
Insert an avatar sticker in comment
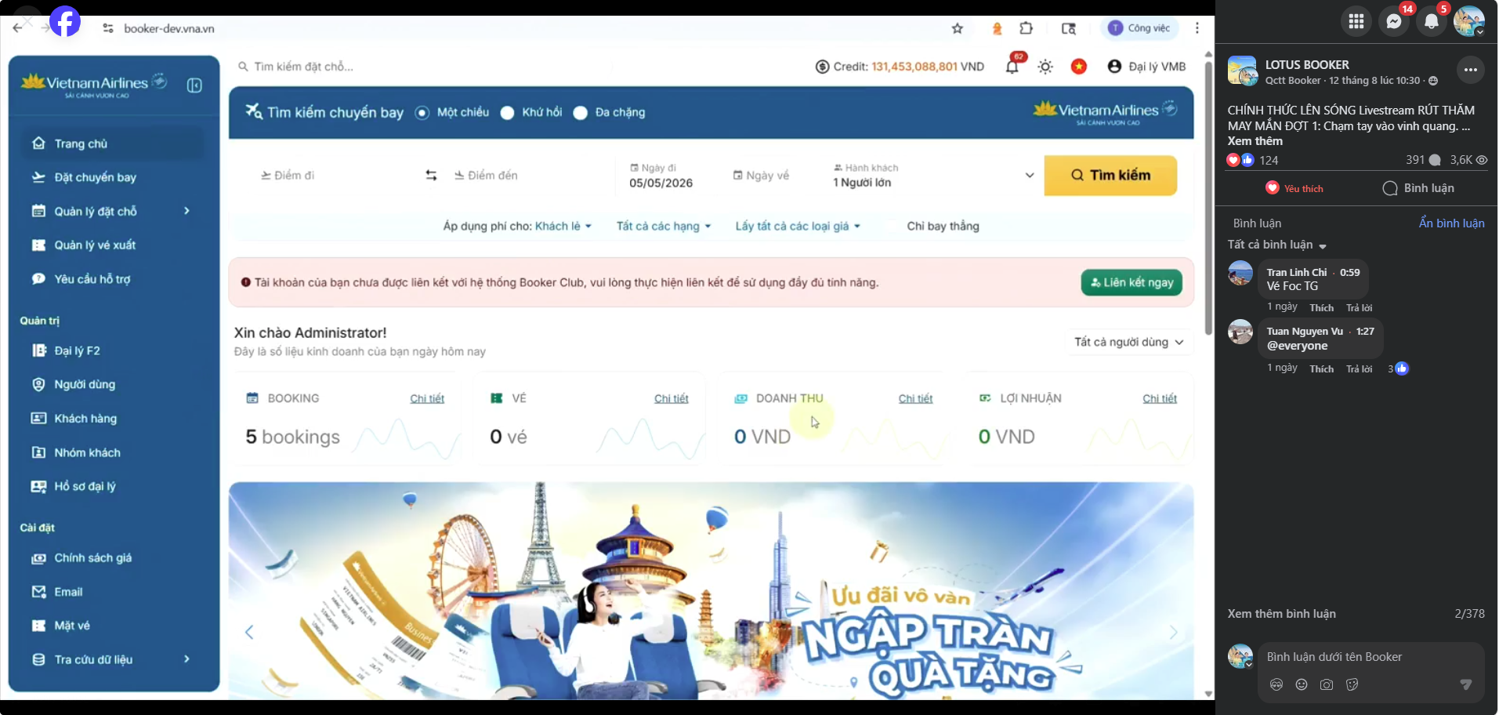1276,684
